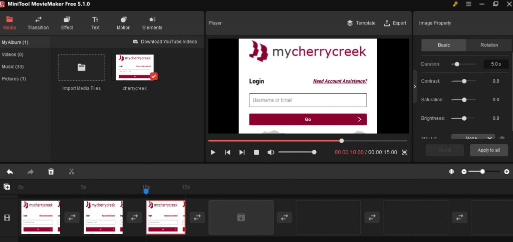The image size is (513, 242).
Task: Click the video track film icon
Action: [7, 218]
